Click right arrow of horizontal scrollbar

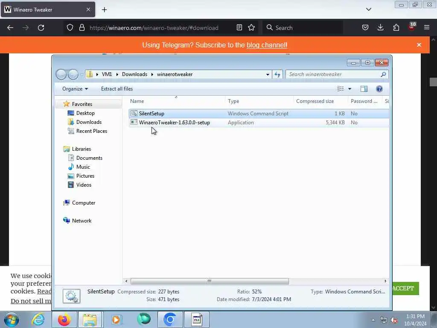click(x=385, y=281)
